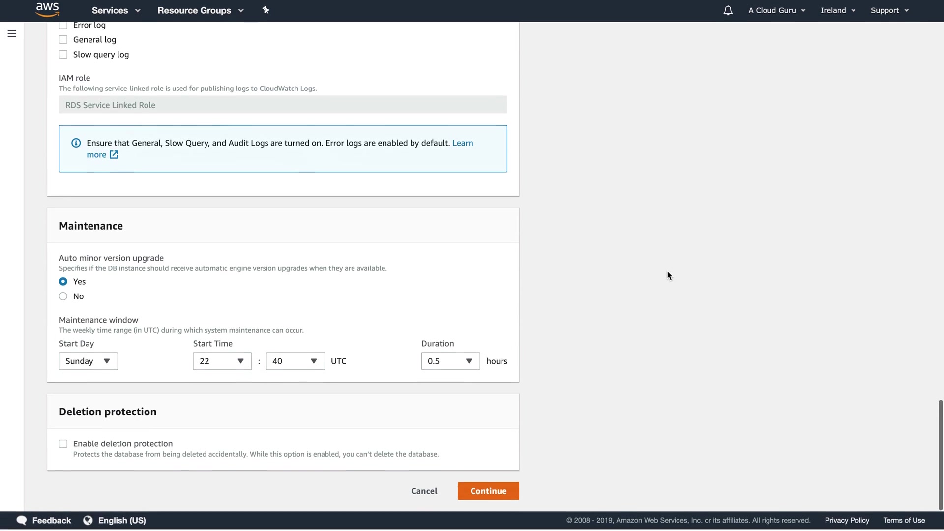Open the Ireland region menu
Screen dimensions: 944x531
click(x=838, y=10)
